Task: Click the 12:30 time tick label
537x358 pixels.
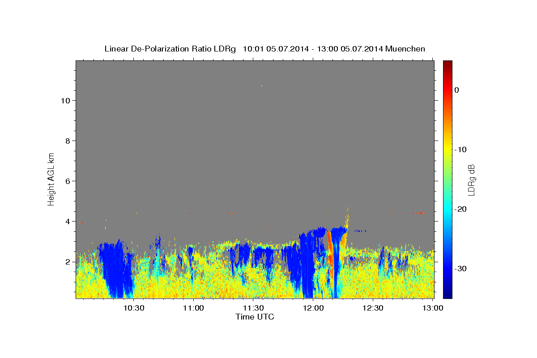Action: pos(372,308)
